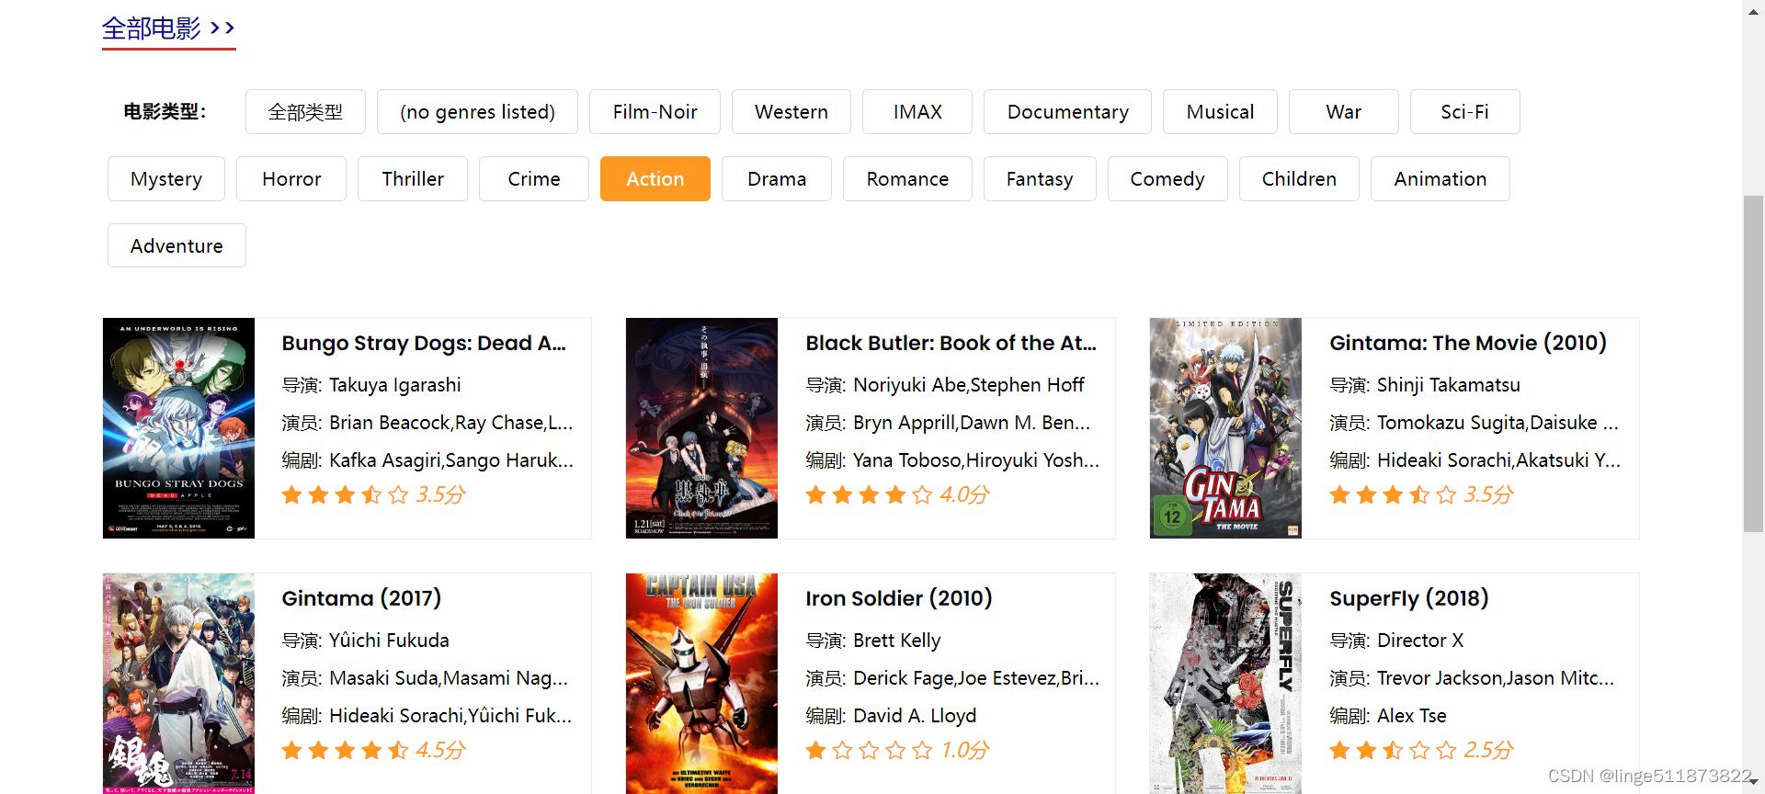
Task: Choose the Animation genre
Action: click(x=1440, y=179)
